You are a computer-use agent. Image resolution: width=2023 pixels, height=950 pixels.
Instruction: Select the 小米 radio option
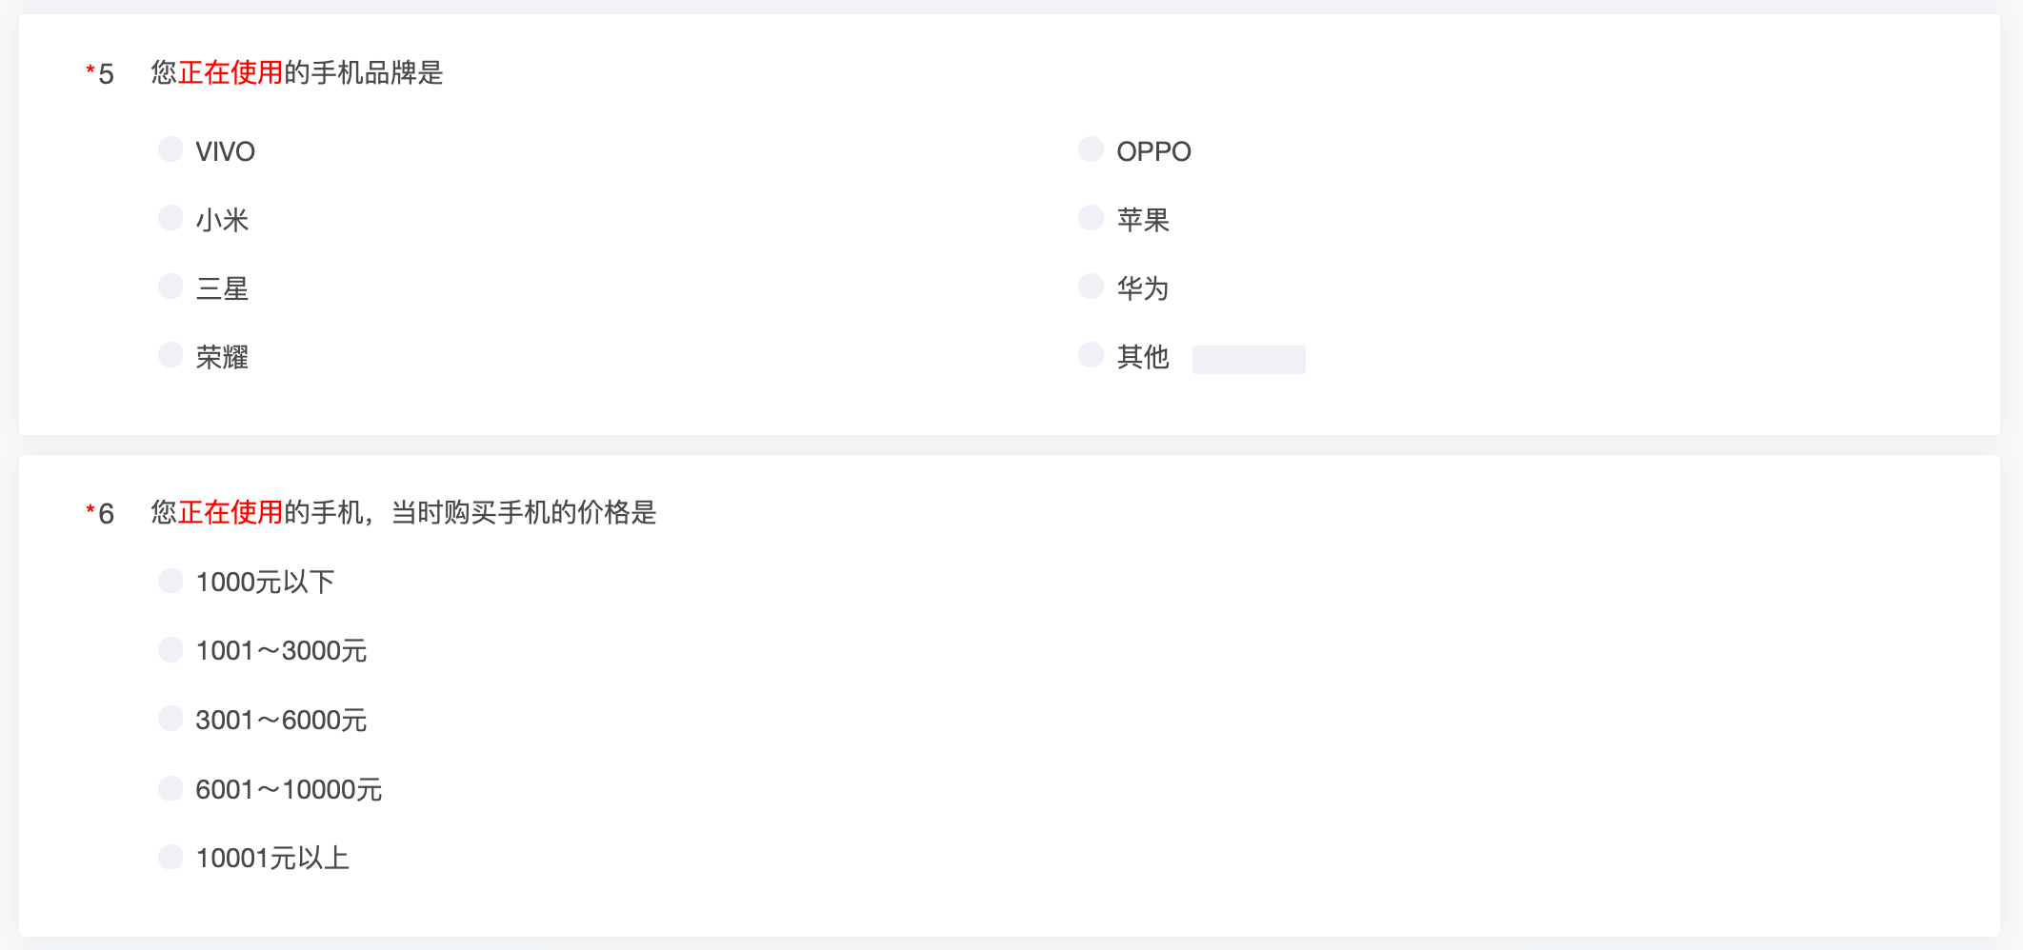tap(170, 218)
